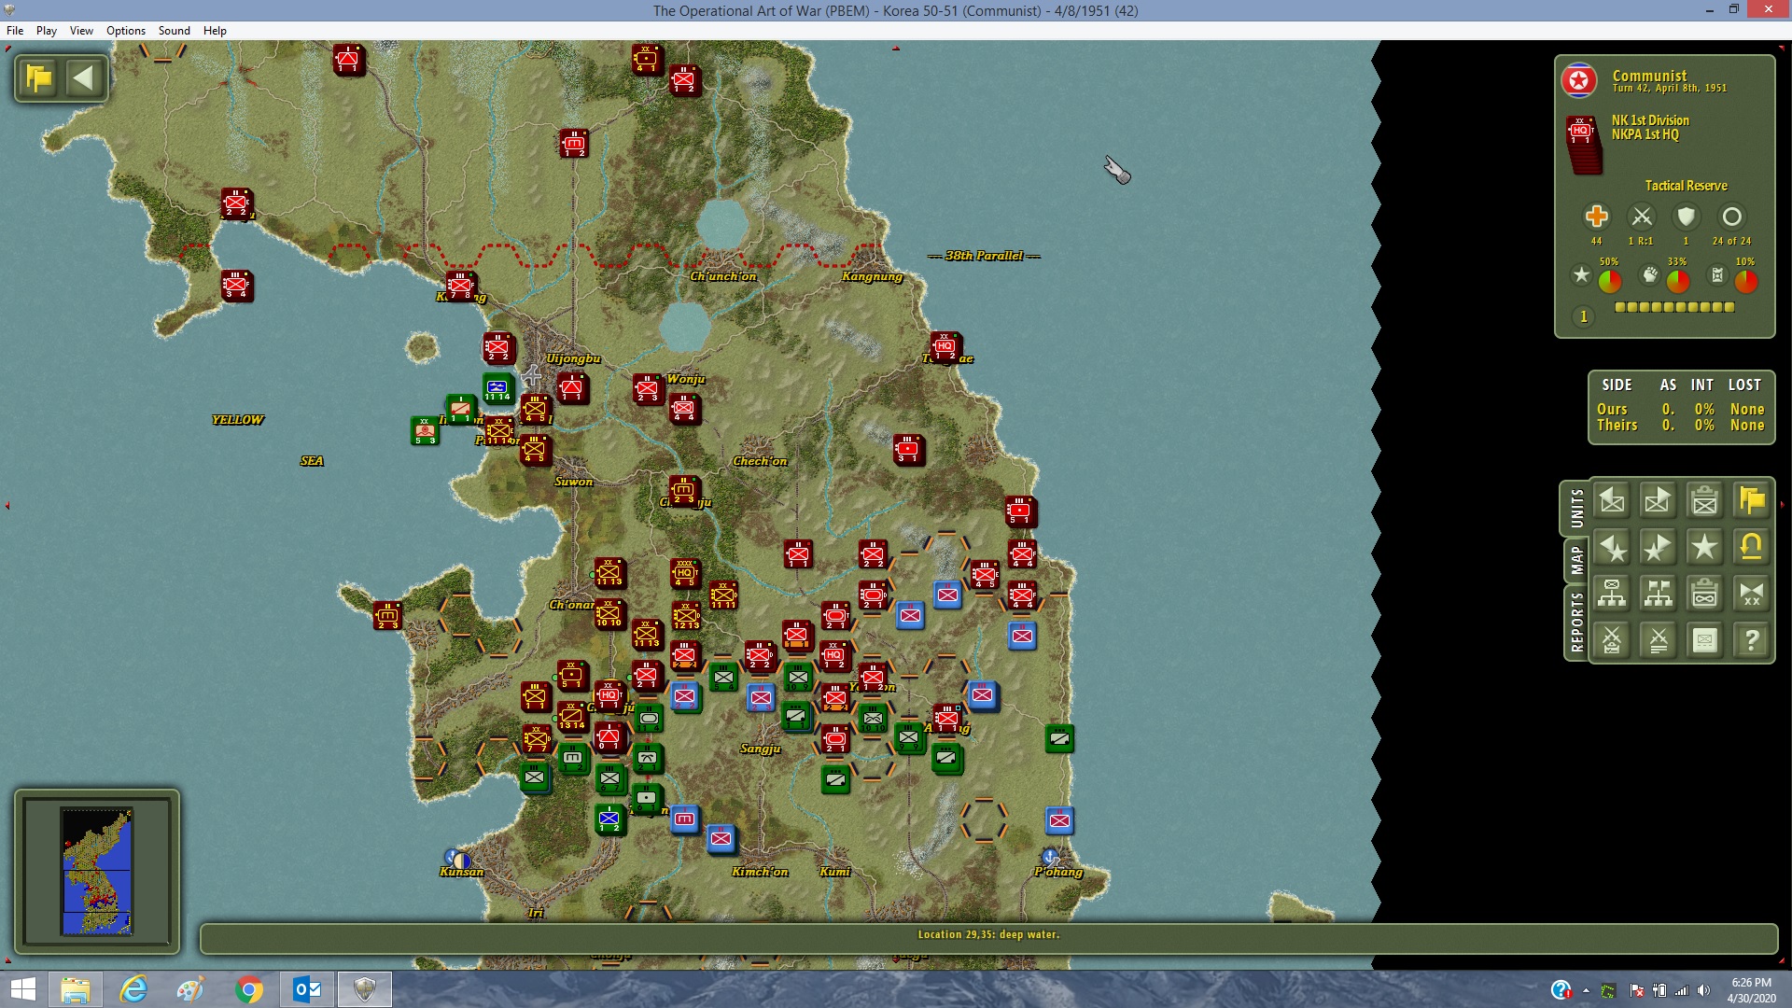
Task: Click the left-pointing triangle button at top-left
Action: coord(84,77)
